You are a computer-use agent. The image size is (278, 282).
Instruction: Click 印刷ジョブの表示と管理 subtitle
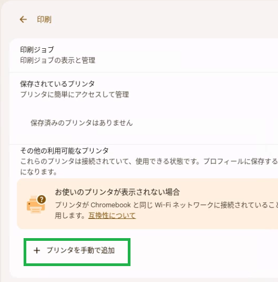pyautogui.click(x=58, y=60)
